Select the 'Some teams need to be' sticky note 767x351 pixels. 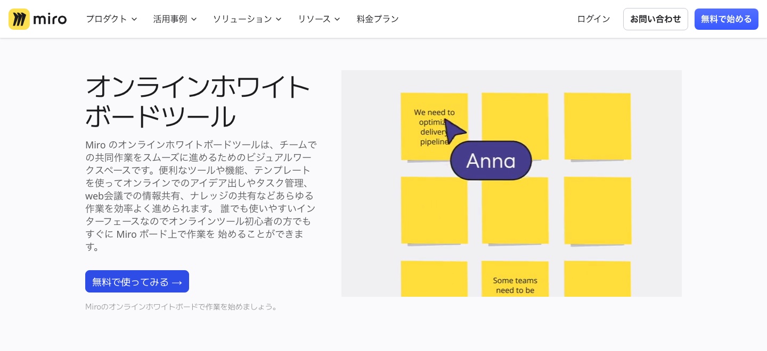pyautogui.click(x=515, y=279)
